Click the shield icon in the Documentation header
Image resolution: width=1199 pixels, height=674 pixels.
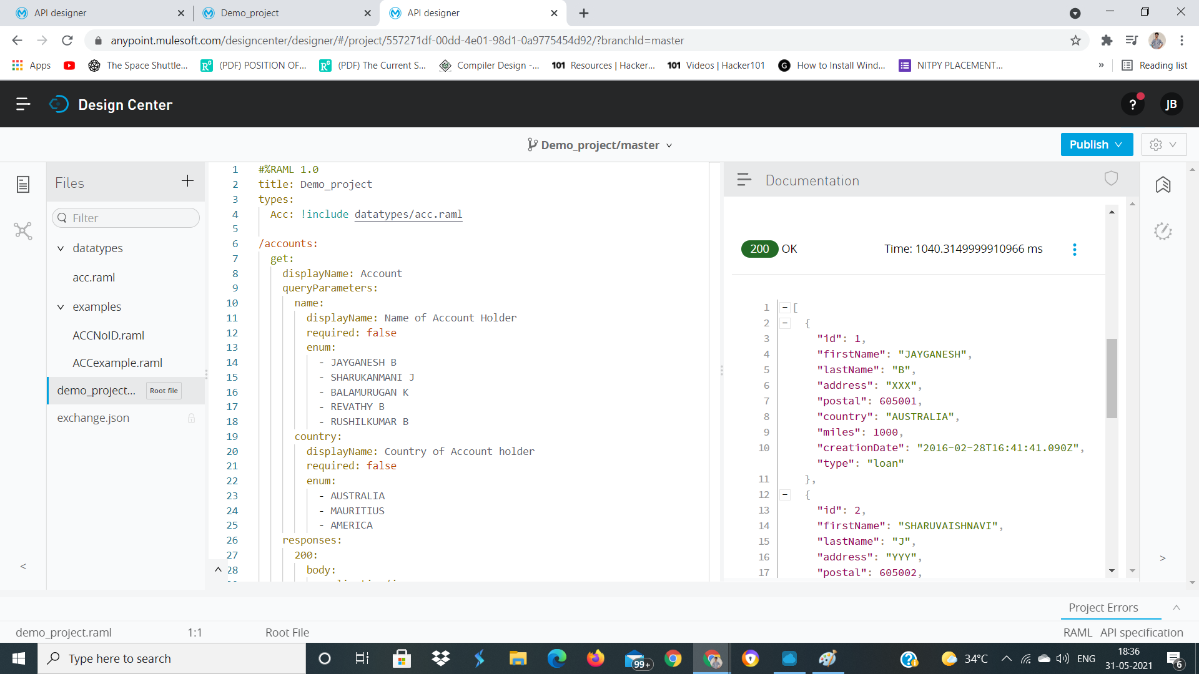tap(1111, 178)
